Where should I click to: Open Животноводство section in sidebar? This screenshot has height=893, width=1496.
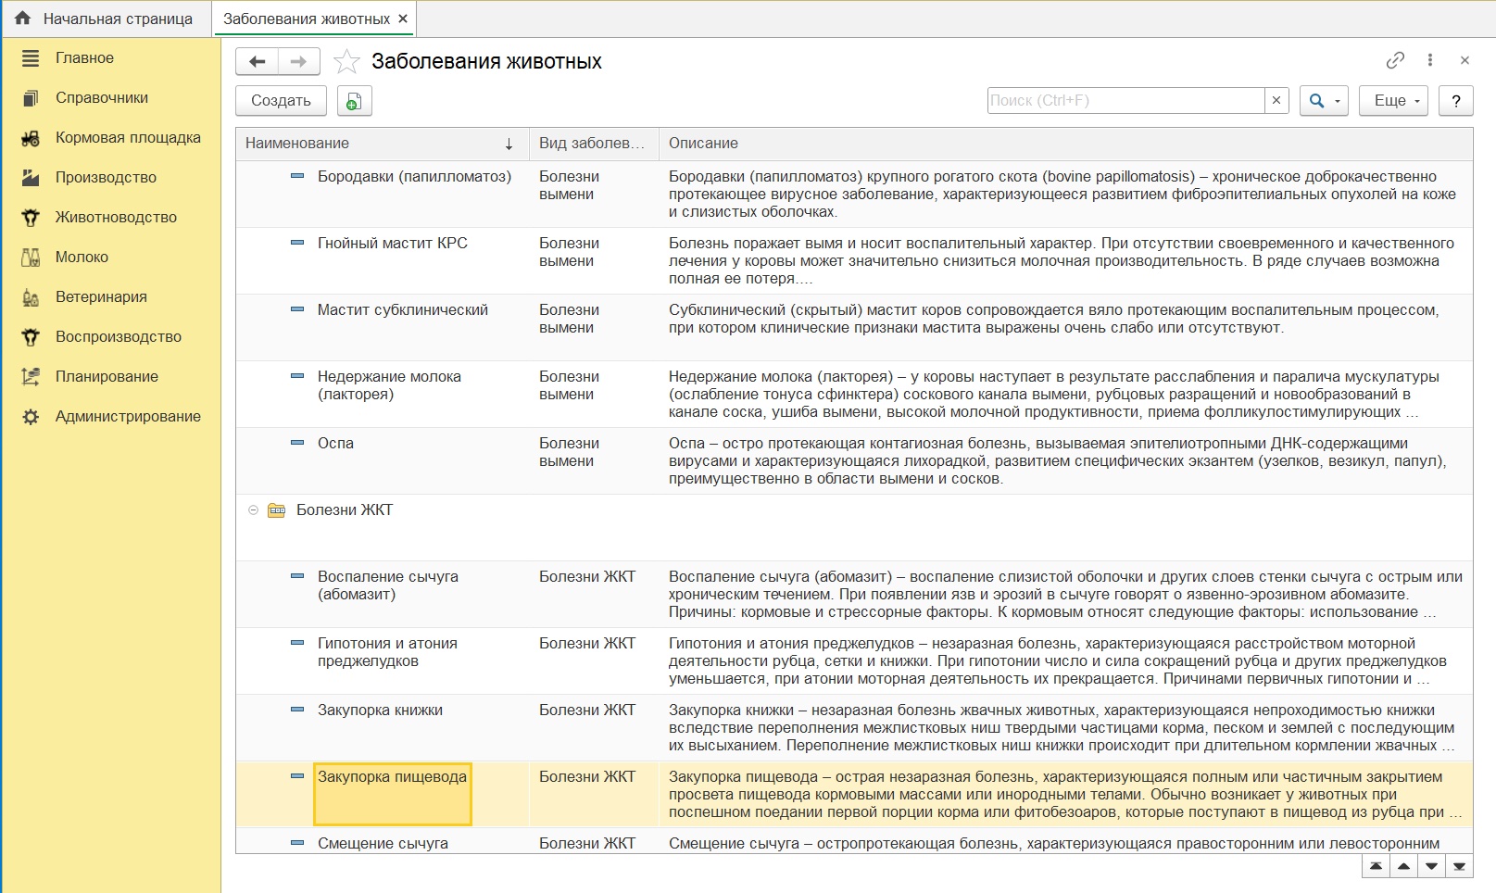pos(116,217)
